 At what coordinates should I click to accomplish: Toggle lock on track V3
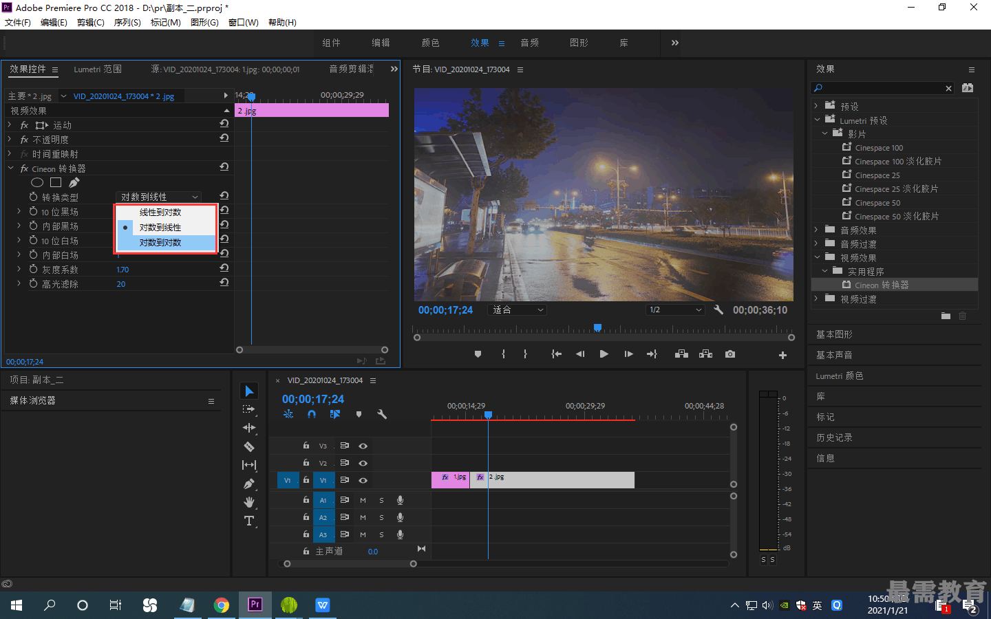click(306, 446)
